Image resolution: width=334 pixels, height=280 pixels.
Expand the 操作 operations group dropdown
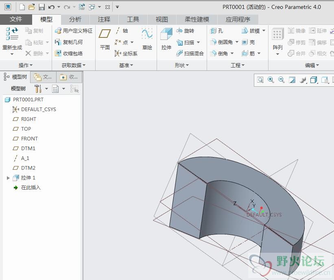[x=26, y=65]
